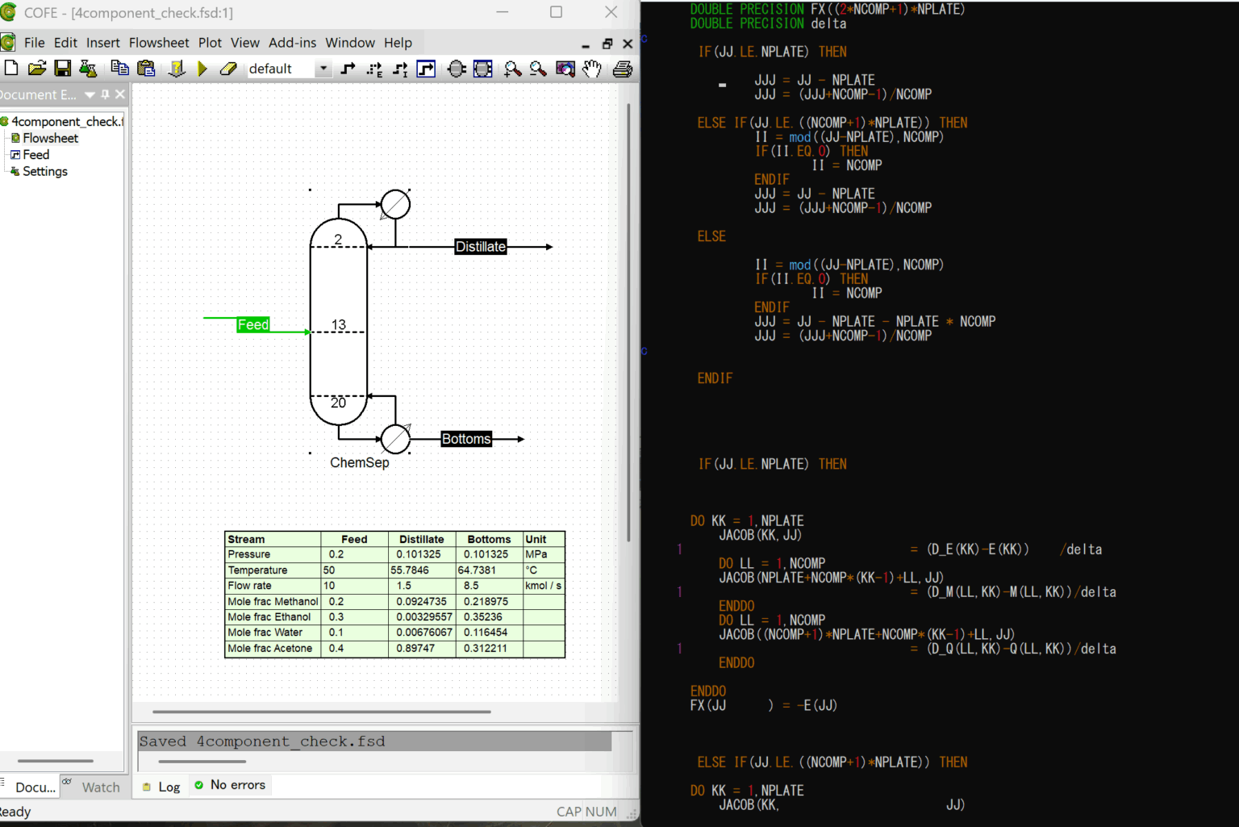Click the Distillate stream label

point(480,247)
